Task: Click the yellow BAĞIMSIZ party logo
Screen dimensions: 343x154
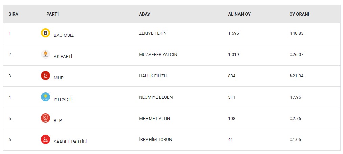Action: [x=46, y=33]
